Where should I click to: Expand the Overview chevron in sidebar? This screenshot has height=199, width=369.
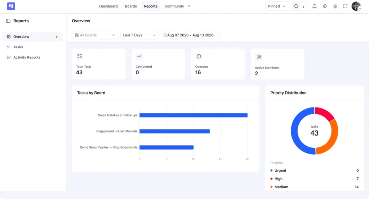57,37
